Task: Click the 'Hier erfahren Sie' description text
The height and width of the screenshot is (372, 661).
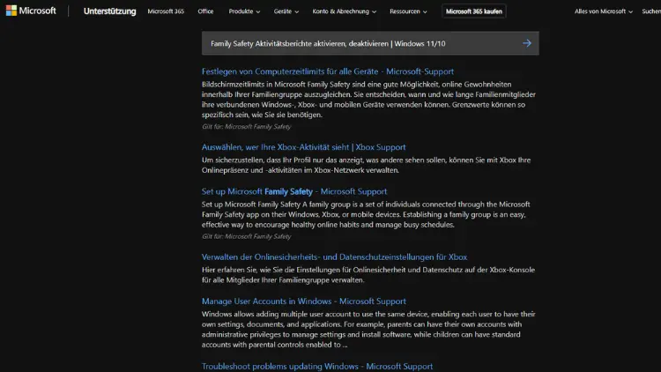Action: (368, 274)
